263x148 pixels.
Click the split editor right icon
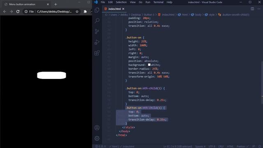[252, 9]
